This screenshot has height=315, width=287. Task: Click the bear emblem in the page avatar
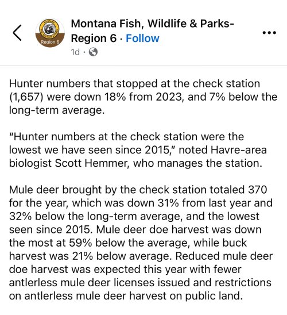(49, 29)
